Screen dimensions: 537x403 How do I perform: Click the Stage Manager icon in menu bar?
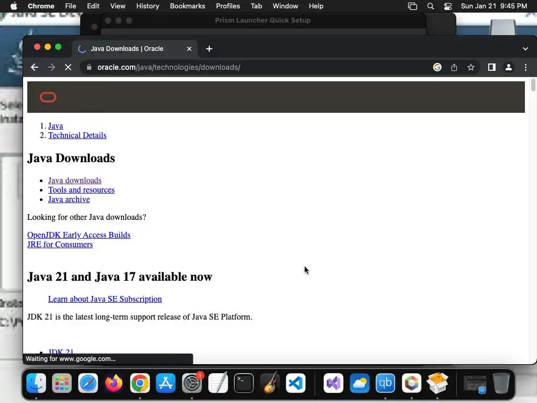pyautogui.click(x=412, y=6)
